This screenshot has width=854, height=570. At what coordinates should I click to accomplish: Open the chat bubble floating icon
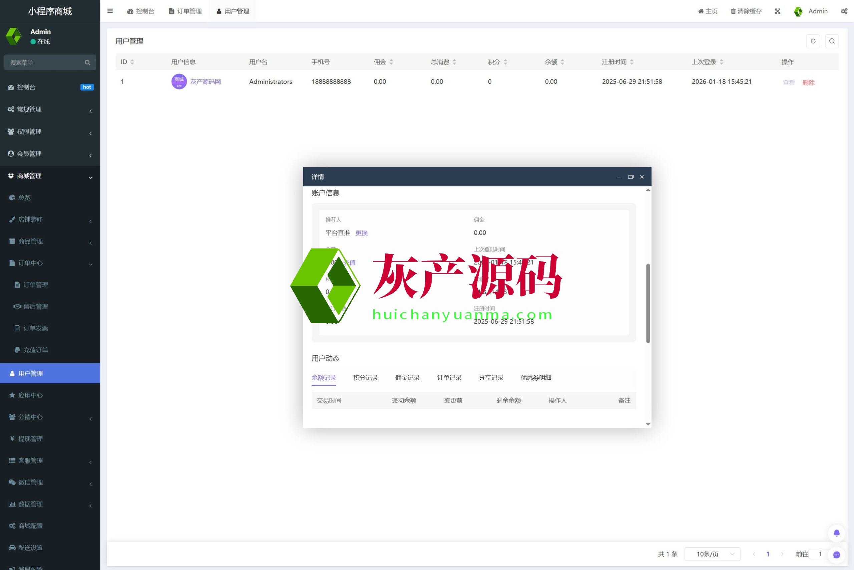[x=837, y=555]
